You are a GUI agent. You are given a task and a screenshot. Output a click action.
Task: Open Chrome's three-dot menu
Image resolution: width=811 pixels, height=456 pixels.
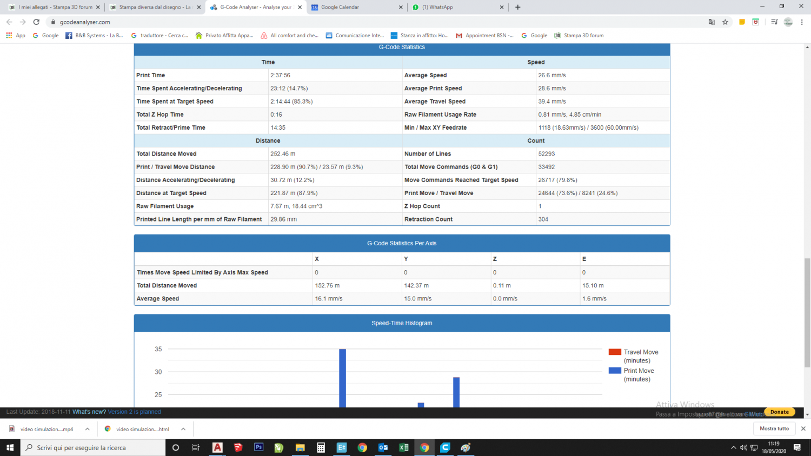[802, 22]
